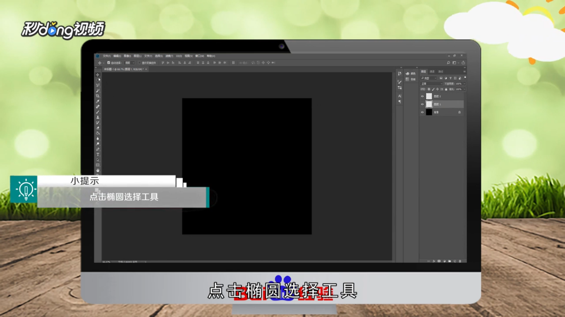The height and width of the screenshot is (317, 565).
Task: Click the pixel layer filter icon
Action: pyautogui.click(x=441, y=78)
